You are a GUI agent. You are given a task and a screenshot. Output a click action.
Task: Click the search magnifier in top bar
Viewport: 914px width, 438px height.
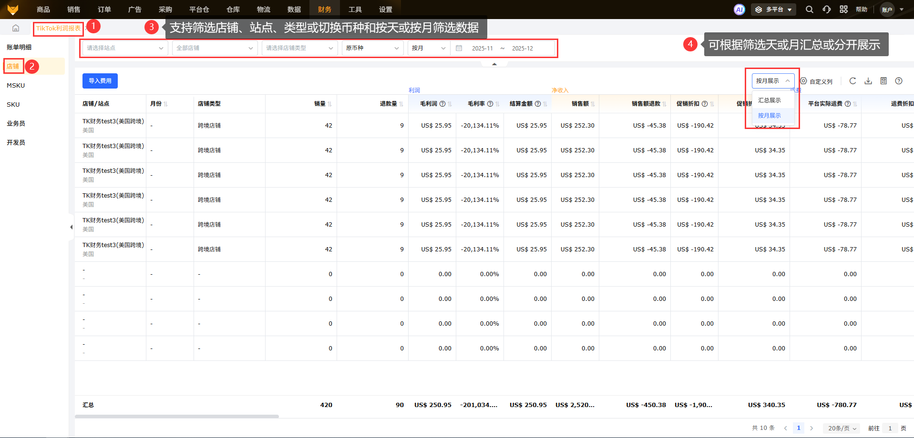coord(809,10)
